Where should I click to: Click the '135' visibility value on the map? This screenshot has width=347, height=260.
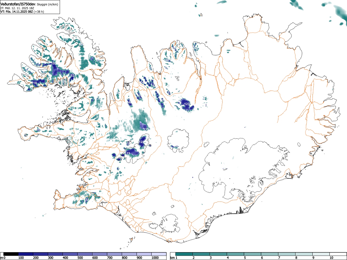(x=146, y=129)
